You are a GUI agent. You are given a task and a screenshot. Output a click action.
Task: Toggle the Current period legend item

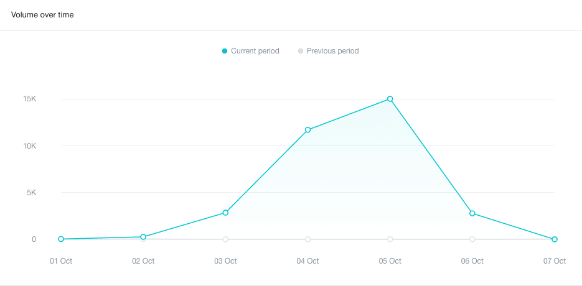[251, 51]
